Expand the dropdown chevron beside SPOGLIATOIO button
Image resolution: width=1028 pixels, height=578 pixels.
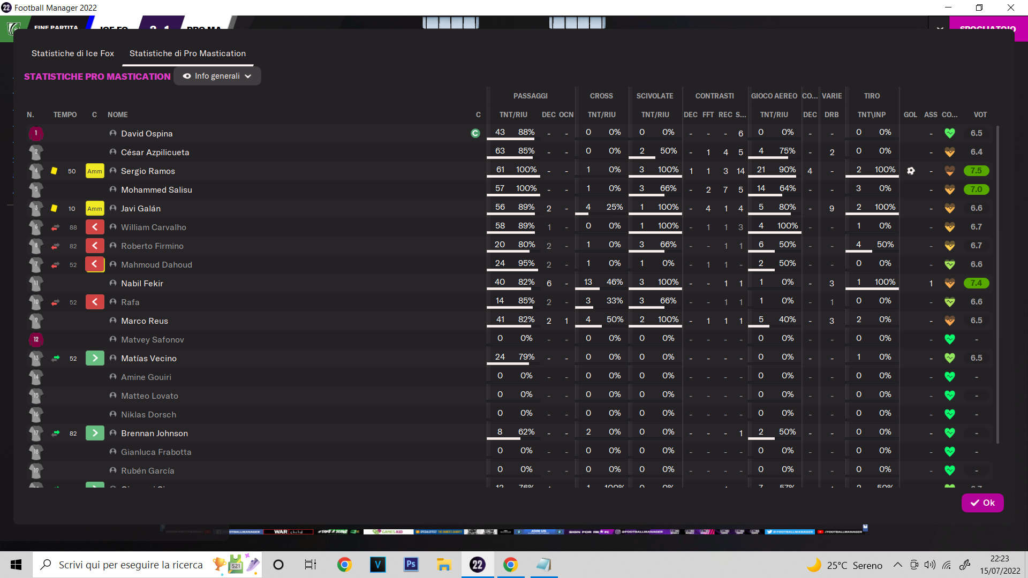point(940,28)
